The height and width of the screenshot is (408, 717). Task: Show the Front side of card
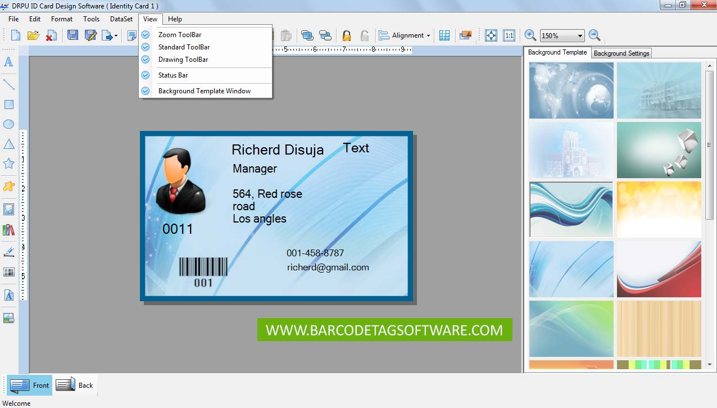30,385
